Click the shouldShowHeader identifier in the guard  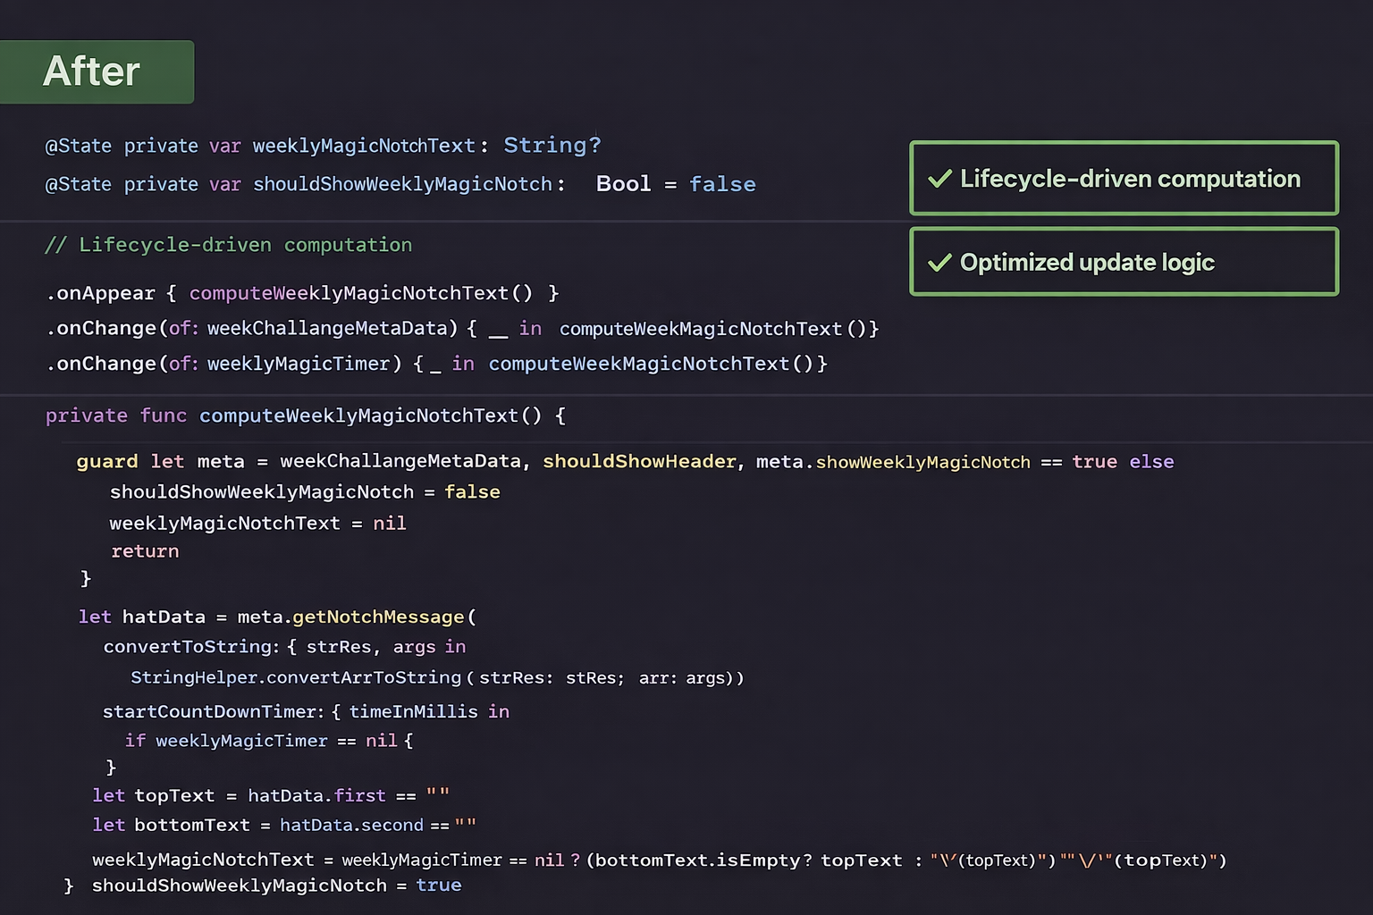(639, 461)
